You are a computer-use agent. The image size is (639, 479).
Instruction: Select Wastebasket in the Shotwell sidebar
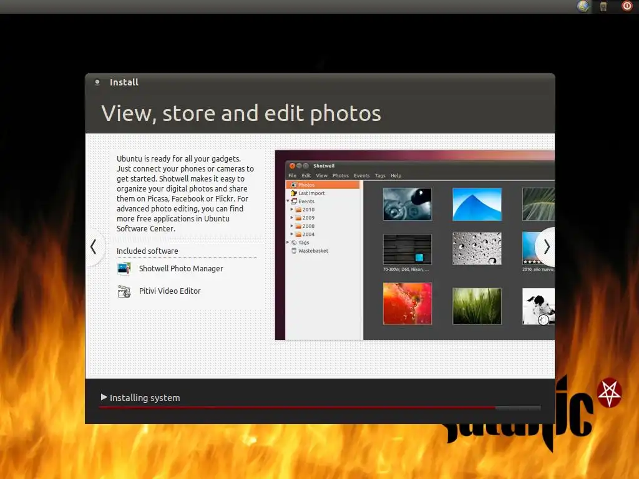(313, 251)
